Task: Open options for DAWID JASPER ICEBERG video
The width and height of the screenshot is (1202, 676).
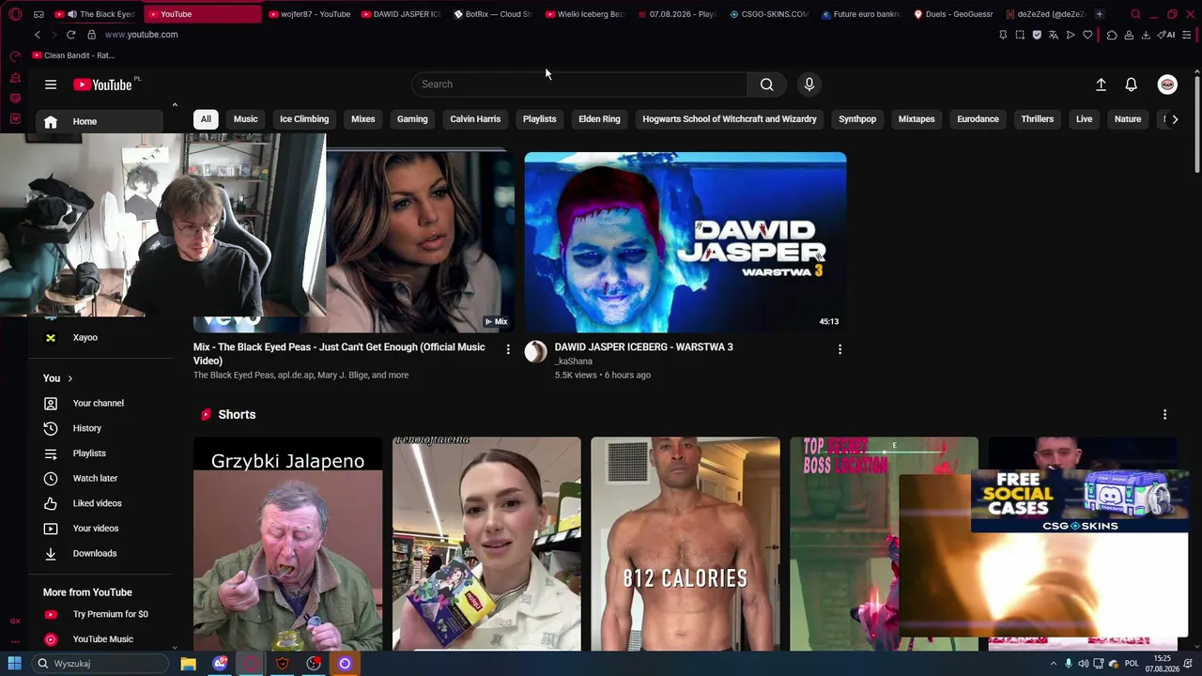Action: coord(840,349)
